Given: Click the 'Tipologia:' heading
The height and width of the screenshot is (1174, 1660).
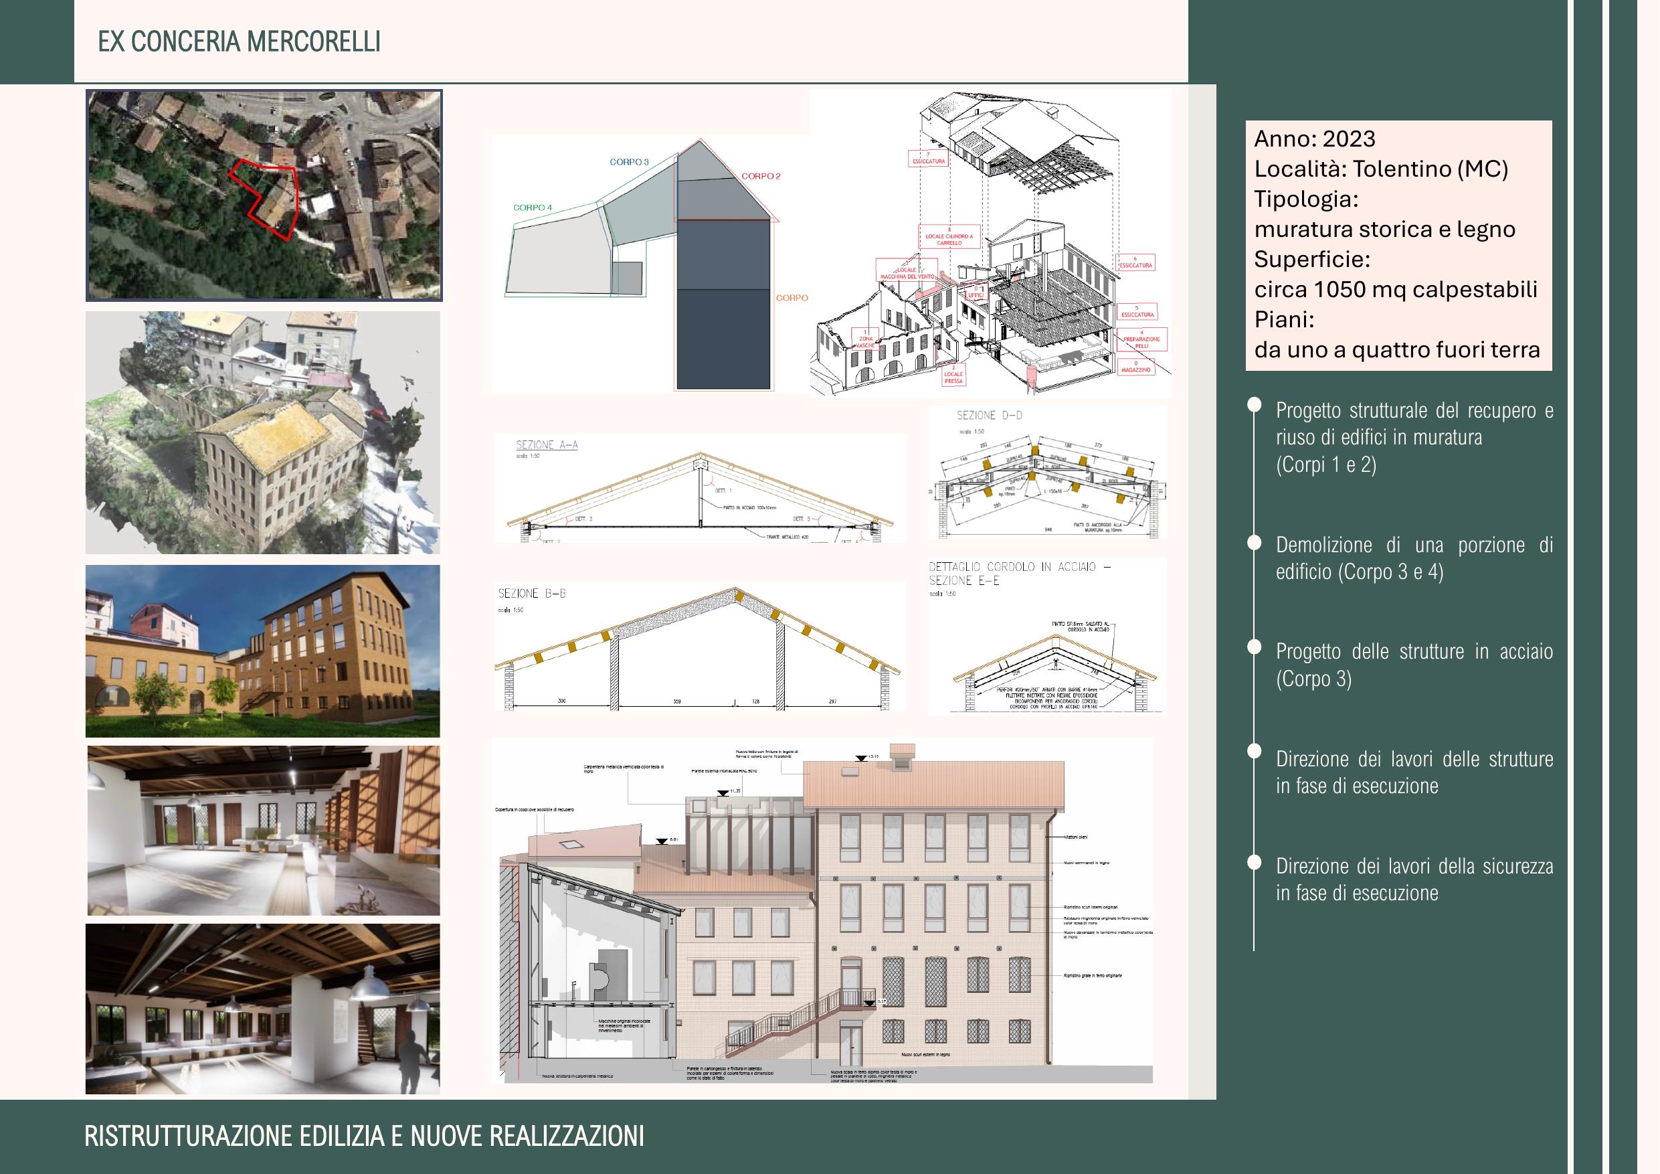Looking at the screenshot, I should point(1306,199).
